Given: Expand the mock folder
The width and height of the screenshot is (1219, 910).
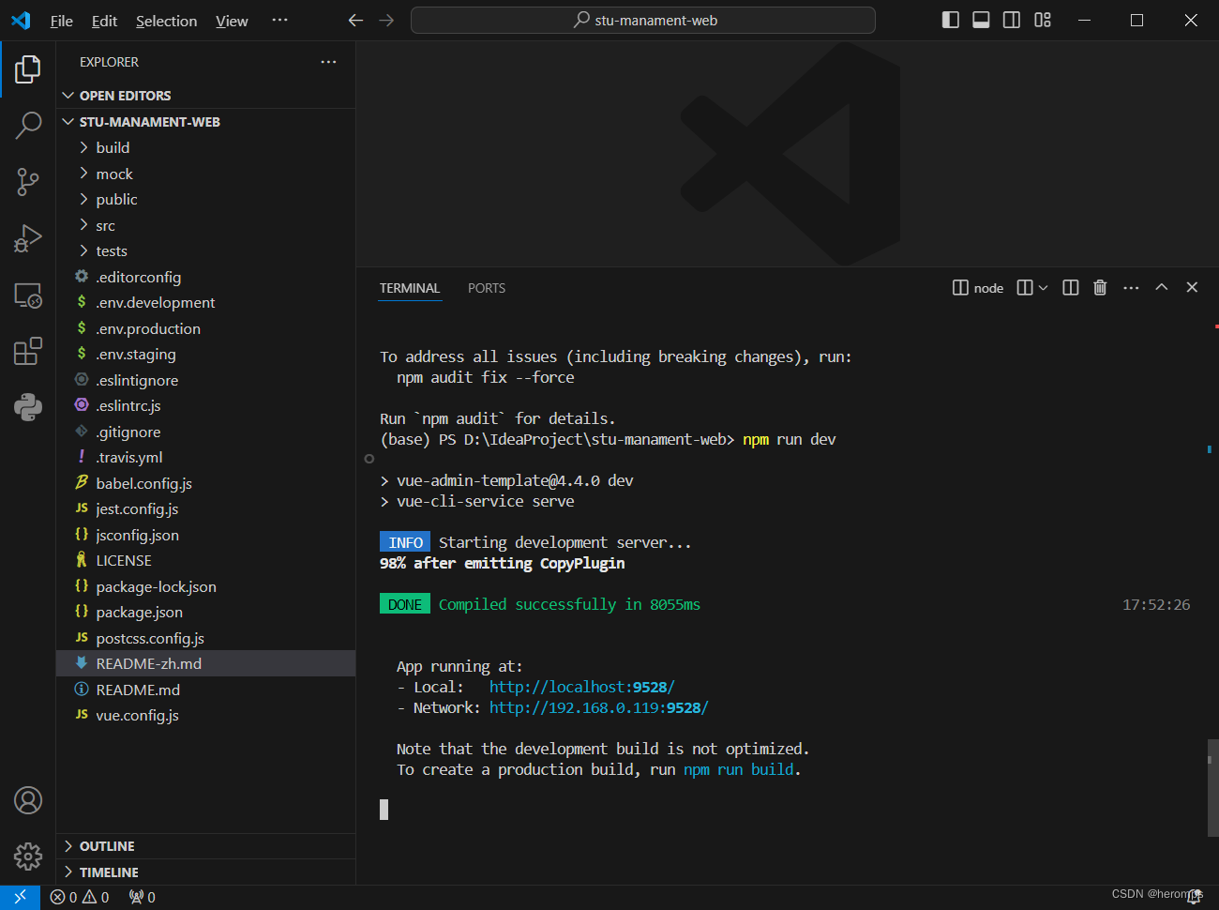Looking at the screenshot, I should pos(206,174).
